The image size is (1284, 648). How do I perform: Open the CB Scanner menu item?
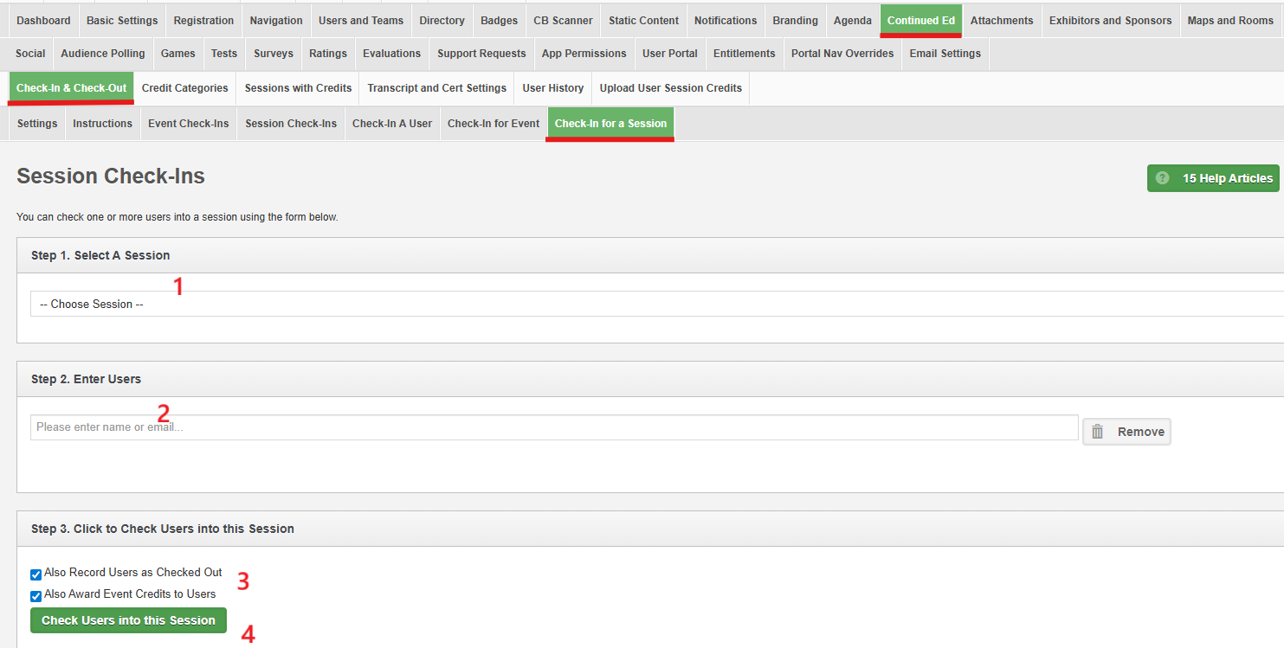point(563,21)
